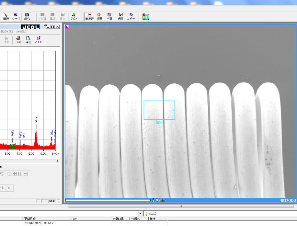The height and width of the screenshot is (226, 297).
Task: Select the cyan 001 analysis region
Action: click(159, 110)
